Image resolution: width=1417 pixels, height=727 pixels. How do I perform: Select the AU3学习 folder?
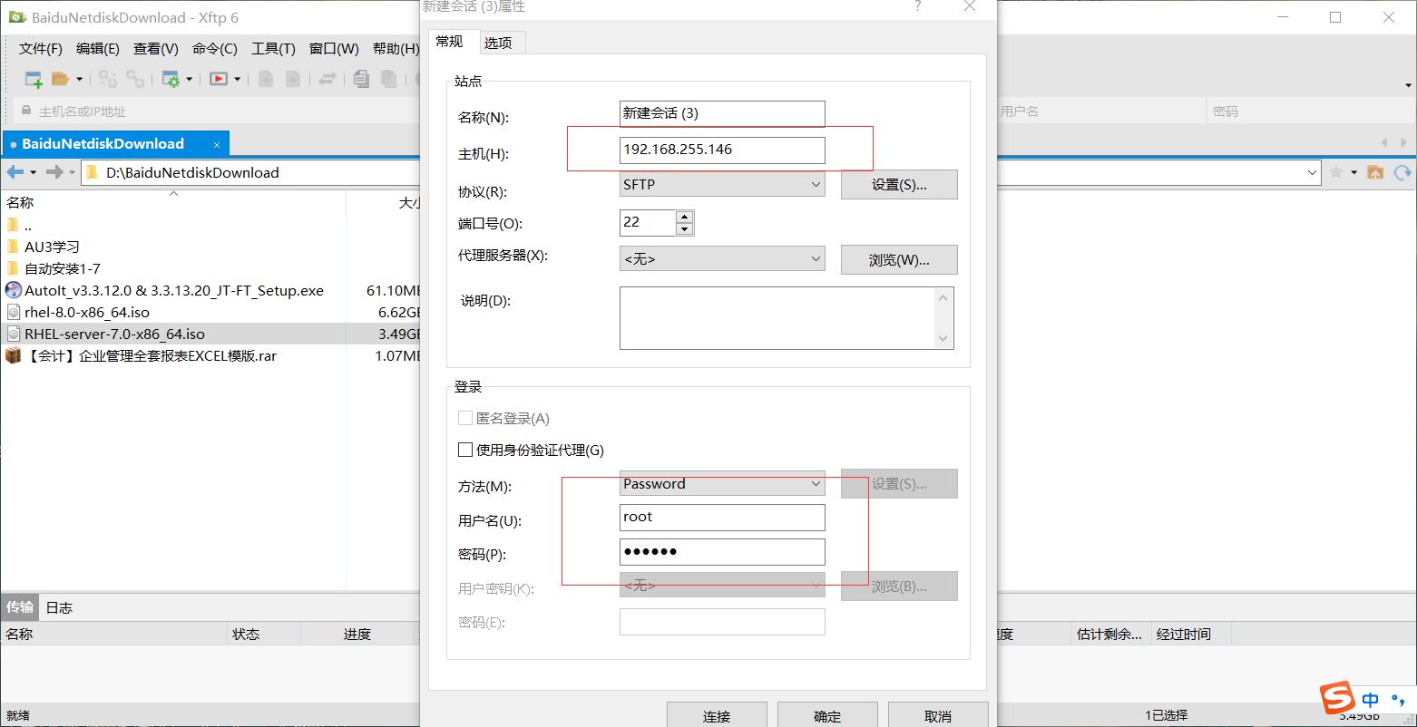[x=52, y=247]
